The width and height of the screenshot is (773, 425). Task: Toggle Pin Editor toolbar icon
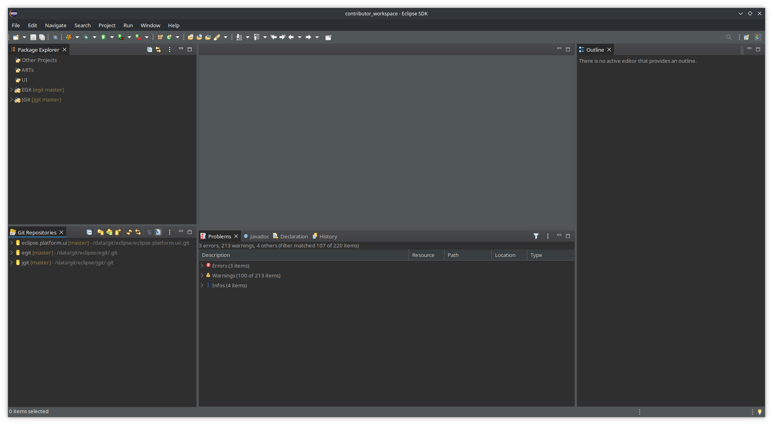(328, 37)
